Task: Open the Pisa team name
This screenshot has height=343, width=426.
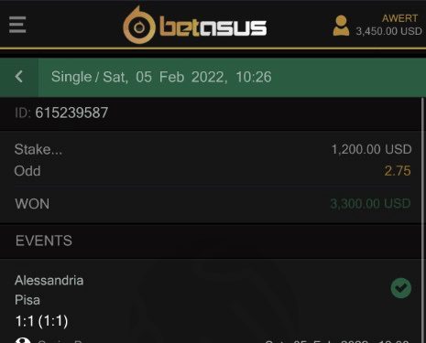Action: [x=27, y=300]
